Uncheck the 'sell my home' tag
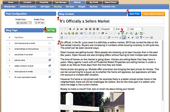170x112 pixels. point(50,60)
